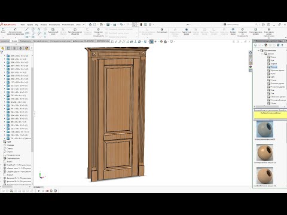Collapse the Дерево appearance folder
This screenshot has height=215, width=287.
click(x=262, y=54)
